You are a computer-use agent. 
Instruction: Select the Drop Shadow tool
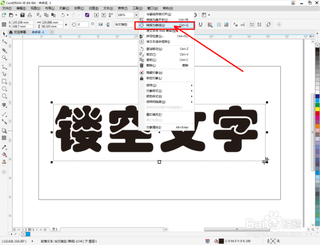coord(4,130)
